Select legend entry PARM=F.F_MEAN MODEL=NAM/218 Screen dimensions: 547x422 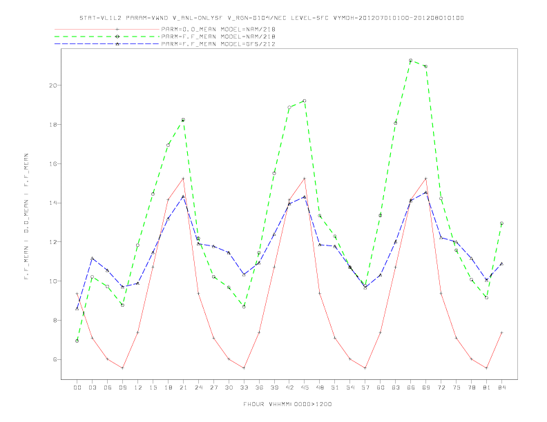tap(218, 37)
